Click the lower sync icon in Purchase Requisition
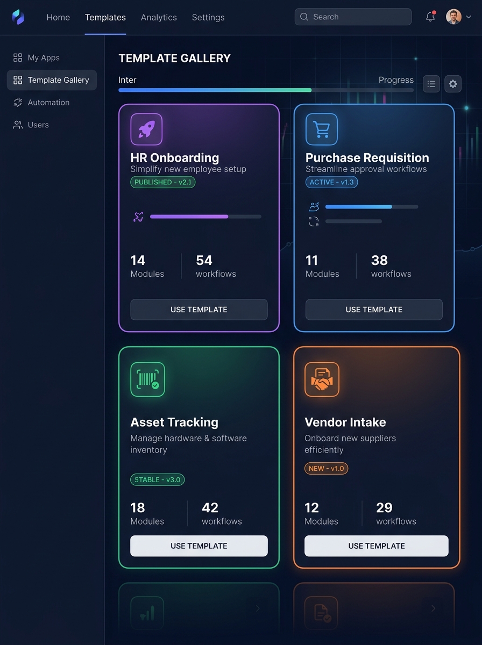 [x=314, y=221]
